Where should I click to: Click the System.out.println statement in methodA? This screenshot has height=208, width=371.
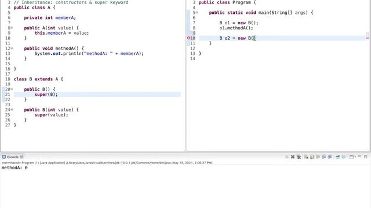(89, 54)
